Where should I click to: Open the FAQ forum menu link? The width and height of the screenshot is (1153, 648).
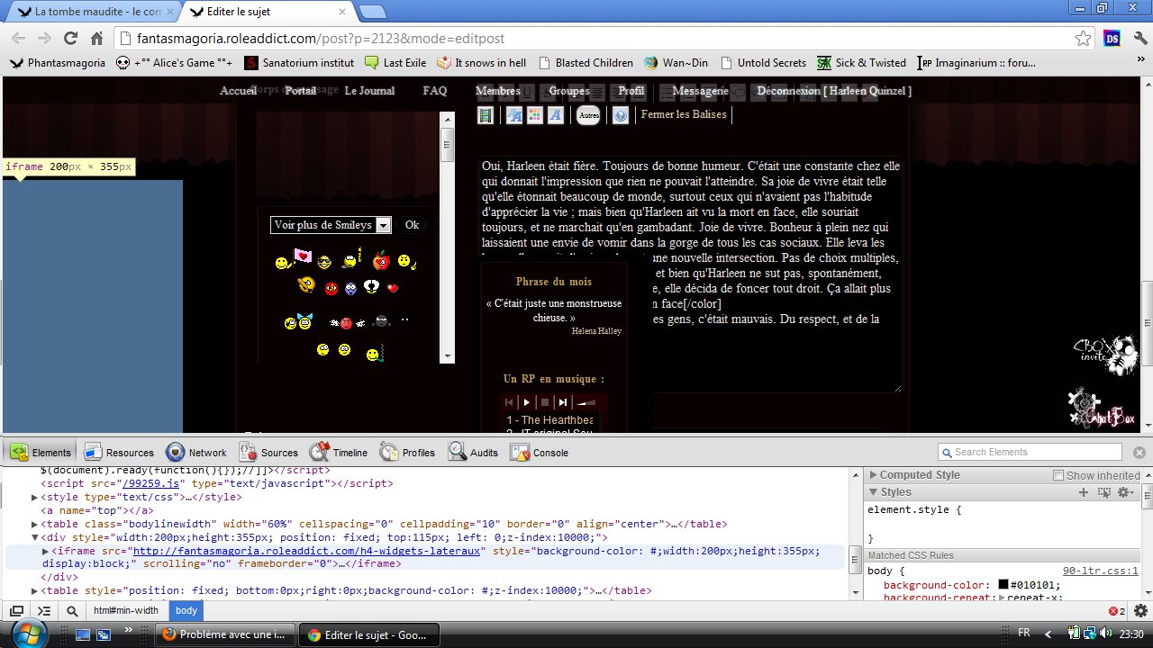click(435, 91)
